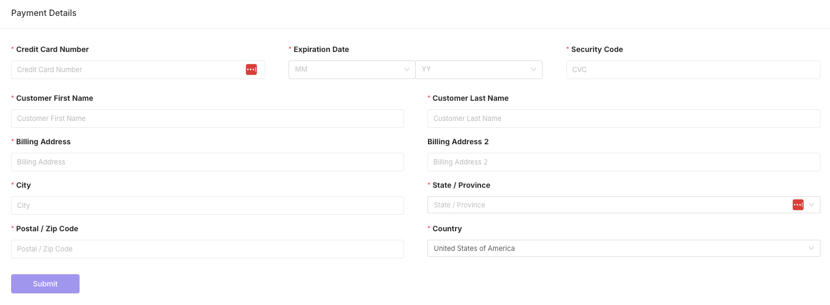Click the CVC security code field
830x305 pixels.
pyautogui.click(x=693, y=69)
